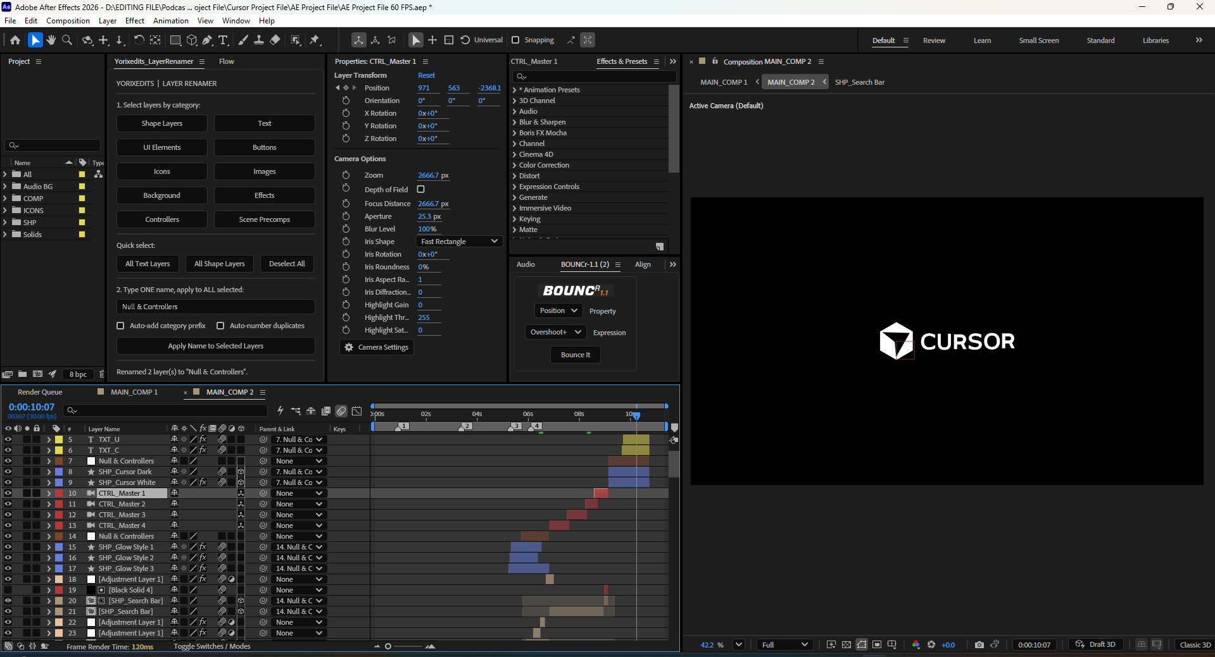1215x657 pixels.
Task: Click the Deselect All button
Action: tap(287, 264)
